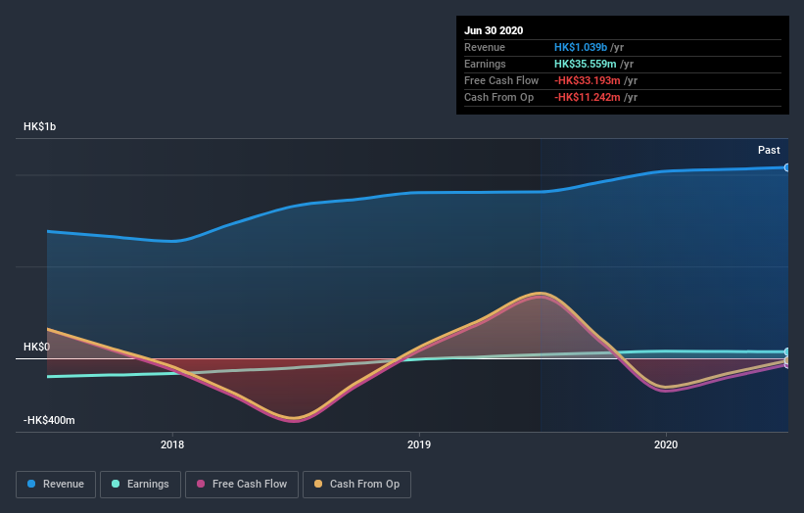Toggle the Earnings legend button
The image size is (804, 513).
(140, 485)
